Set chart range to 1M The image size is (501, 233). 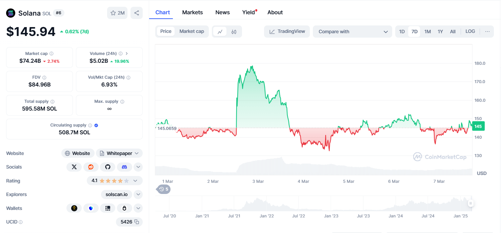click(x=427, y=32)
